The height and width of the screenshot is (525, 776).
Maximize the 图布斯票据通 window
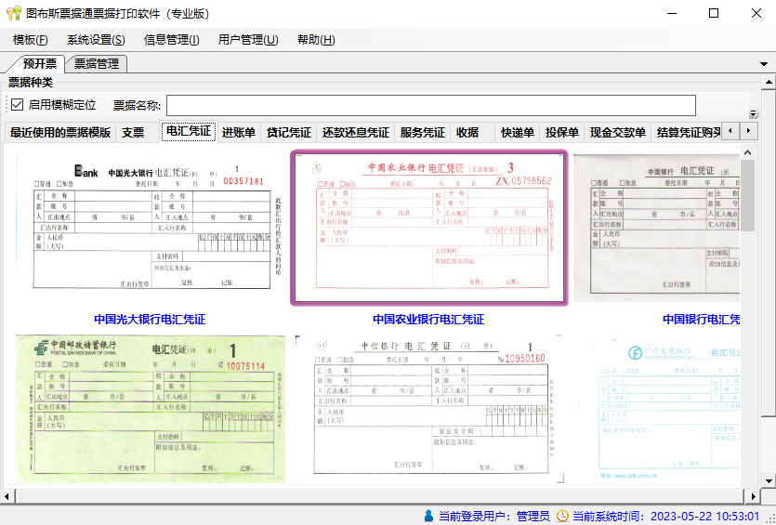pyautogui.click(x=714, y=13)
